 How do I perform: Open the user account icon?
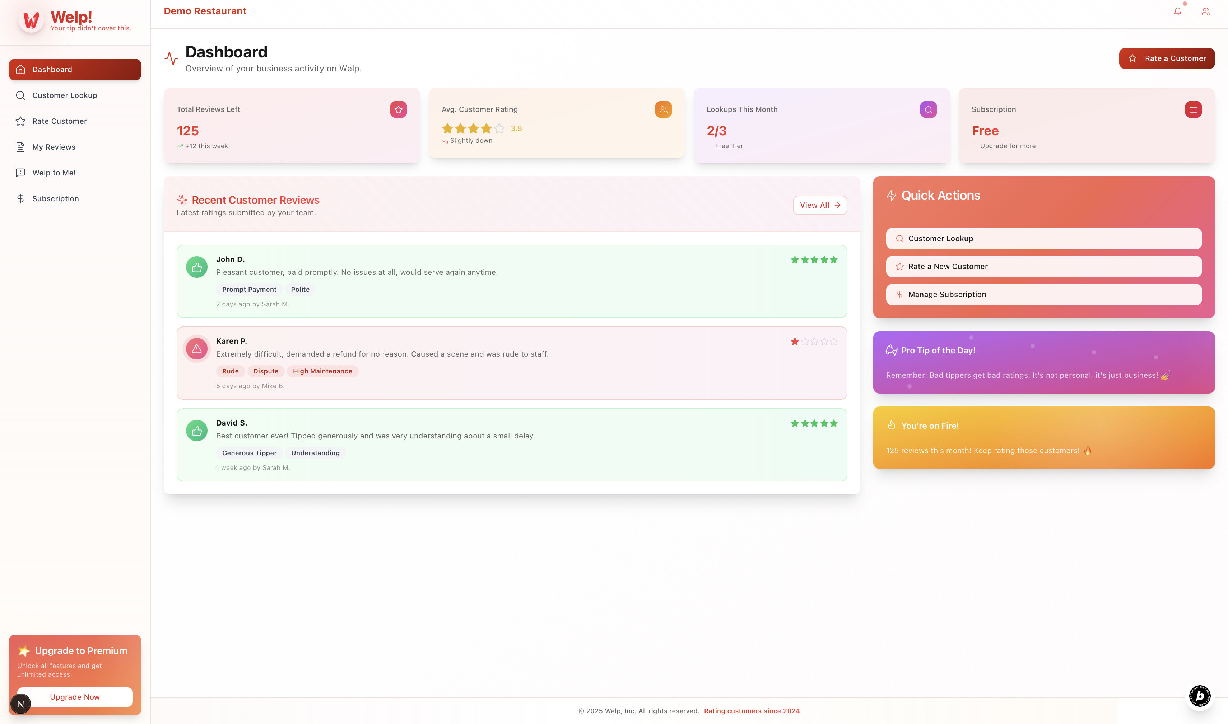(x=1205, y=12)
